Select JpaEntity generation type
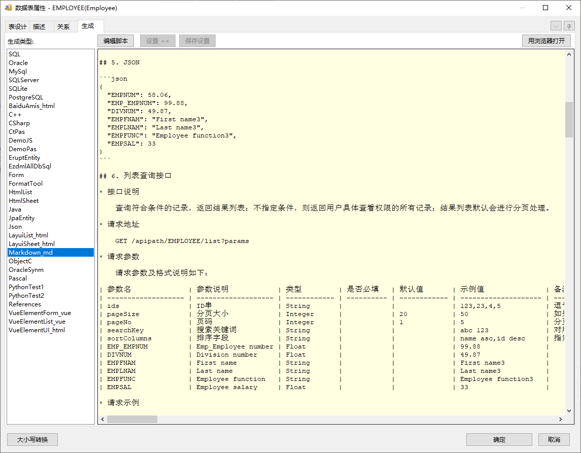Image resolution: width=581 pixels, height=453 pixels. 22,218
